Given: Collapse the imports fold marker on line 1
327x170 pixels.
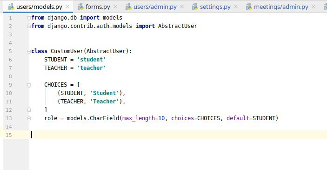Looking at the screenshot, I should coord(29,18).
